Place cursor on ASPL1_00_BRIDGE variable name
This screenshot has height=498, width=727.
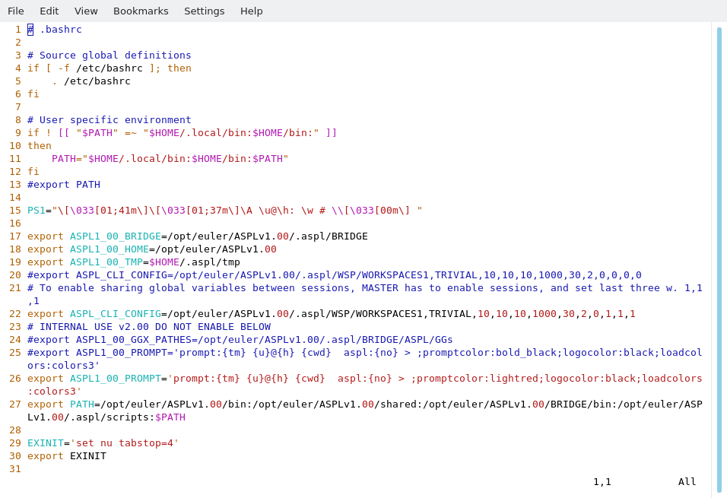pos(115,236)
